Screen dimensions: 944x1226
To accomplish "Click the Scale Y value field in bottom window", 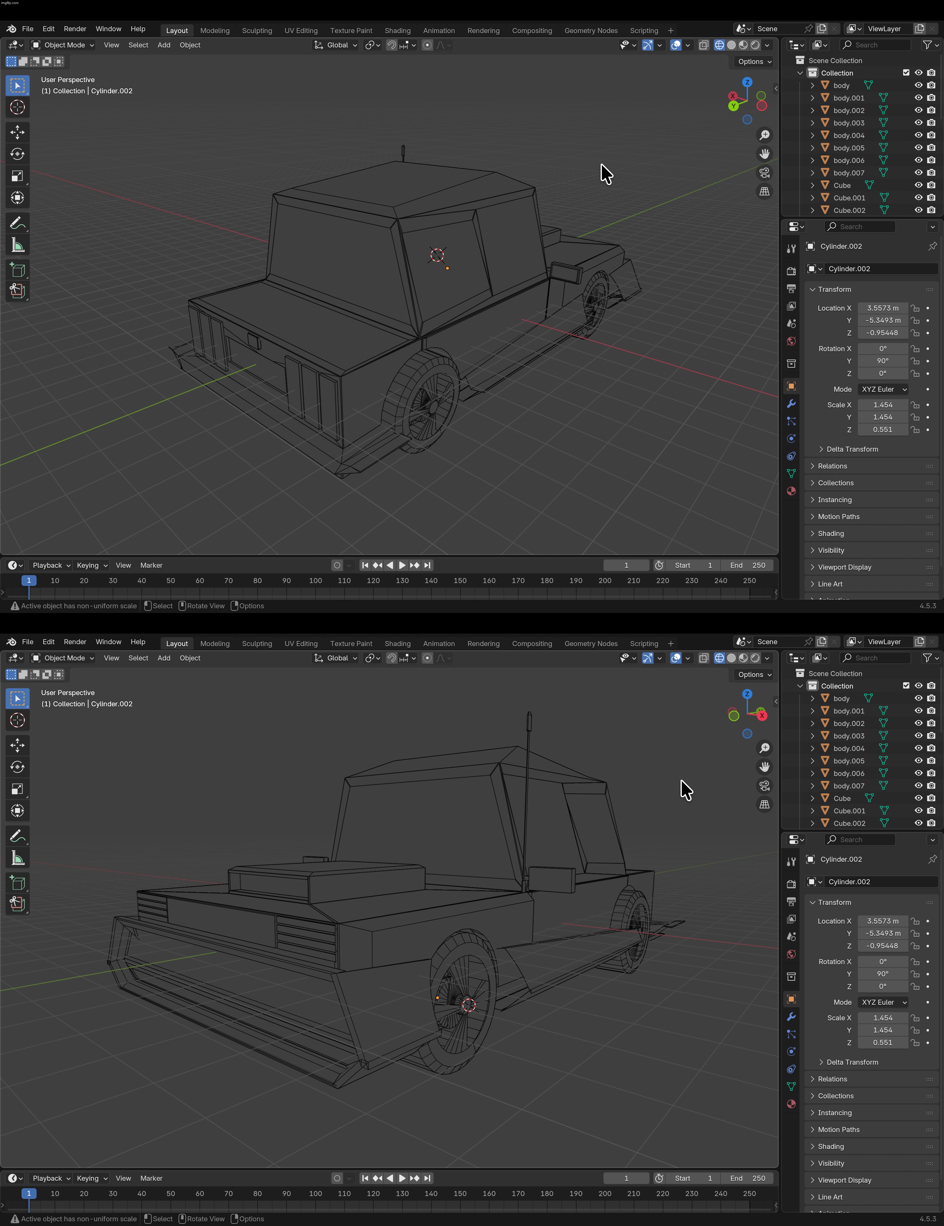I will [x=883, y=1030].
